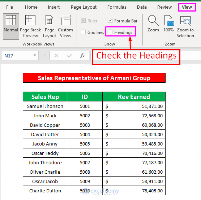Select revenue cell 50,424.00
Screen dimensions: 201x200
coord(134,134)
